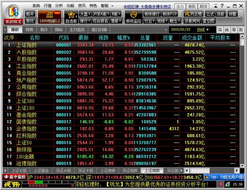Click the vertical scrollbar down arrow

[x=242, y=165]
